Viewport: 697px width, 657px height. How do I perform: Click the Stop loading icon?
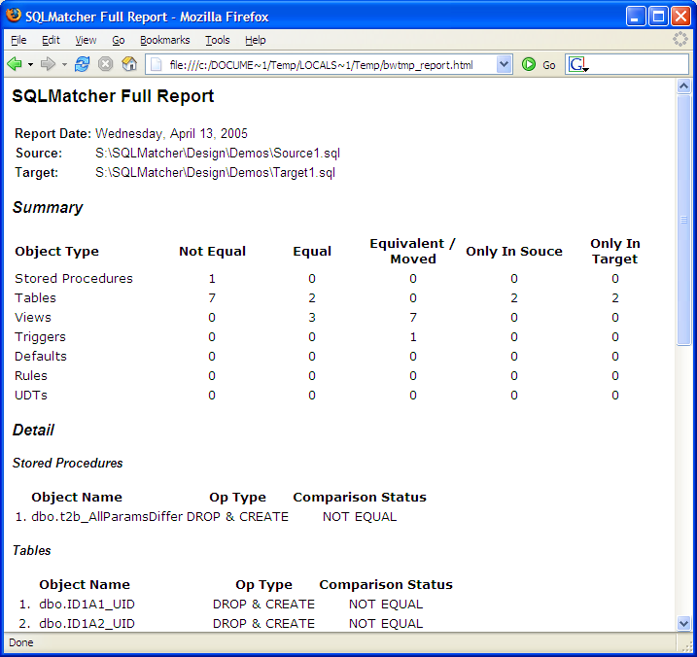(105, 64)
